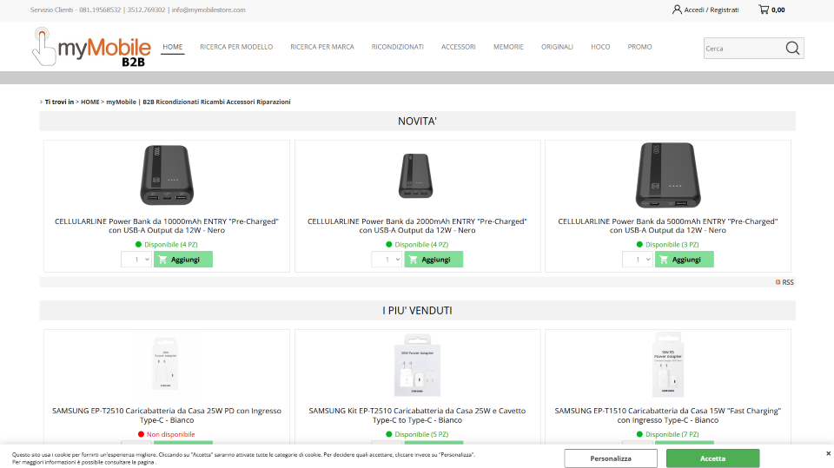Open CELLULARLINE 5000mAh Power Bank title link

pos(668,226)
